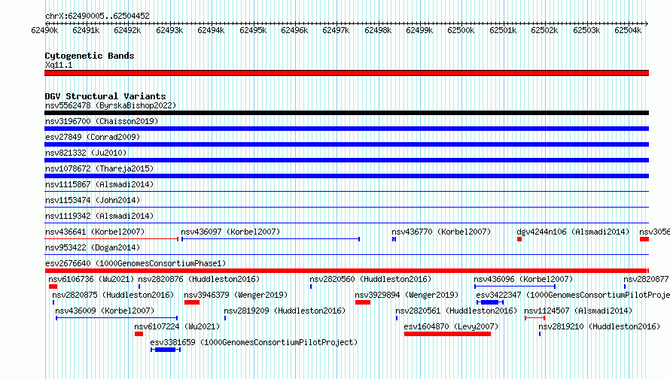This screenshot has width=670, height=379.
Task: Select the Cytogenetic Bands track title
Action: tap(90, 56)
